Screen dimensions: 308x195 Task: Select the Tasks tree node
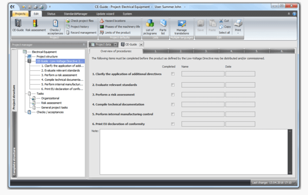coord(40,94)
